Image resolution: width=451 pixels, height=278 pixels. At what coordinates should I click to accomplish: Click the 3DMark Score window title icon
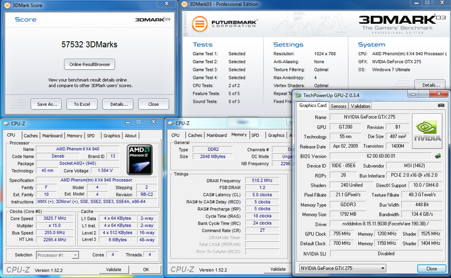[7, 5]
